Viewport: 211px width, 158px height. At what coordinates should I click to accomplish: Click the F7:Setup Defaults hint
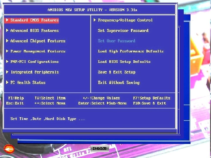(x=152, y=98)
